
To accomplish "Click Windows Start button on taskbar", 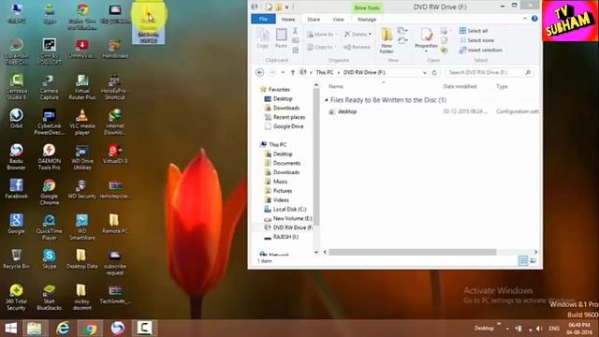I will (10, 329).
